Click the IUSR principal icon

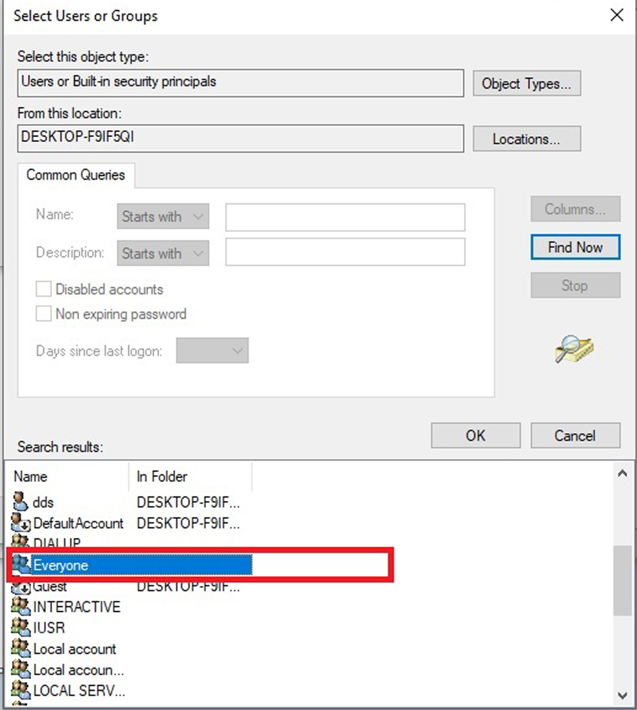tap(21, 627)
